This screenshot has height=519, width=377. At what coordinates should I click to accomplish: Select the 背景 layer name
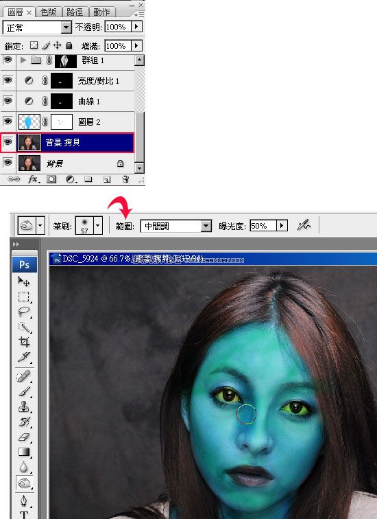pyautogui.click(x=55, y=163)
